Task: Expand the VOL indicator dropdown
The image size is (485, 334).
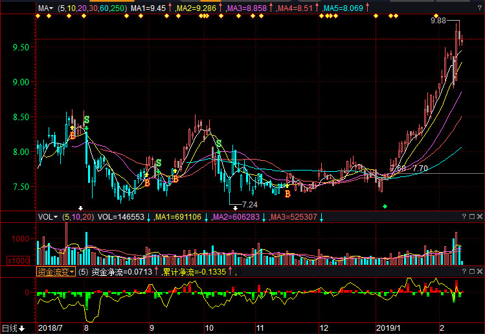Action: (x=47, y=217)
